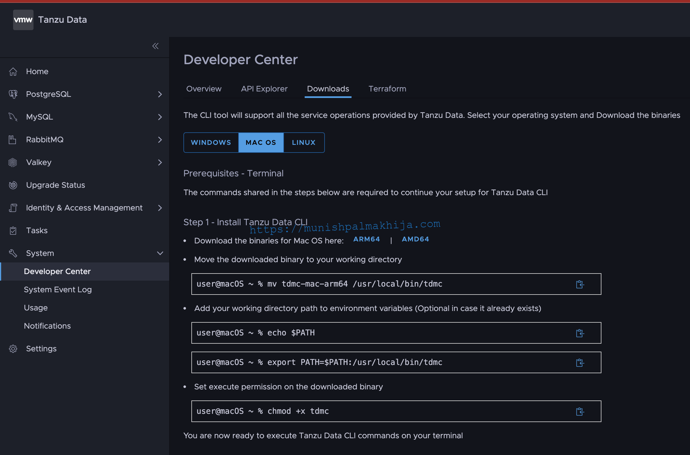
Task: Click the PostgreSQL sidebar label
Action: click(x=49, y=94)
